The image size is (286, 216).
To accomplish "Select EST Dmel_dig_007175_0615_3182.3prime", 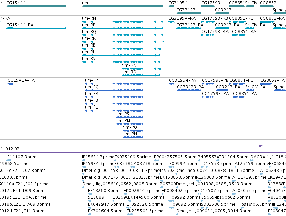I will [x=83, y=181].
